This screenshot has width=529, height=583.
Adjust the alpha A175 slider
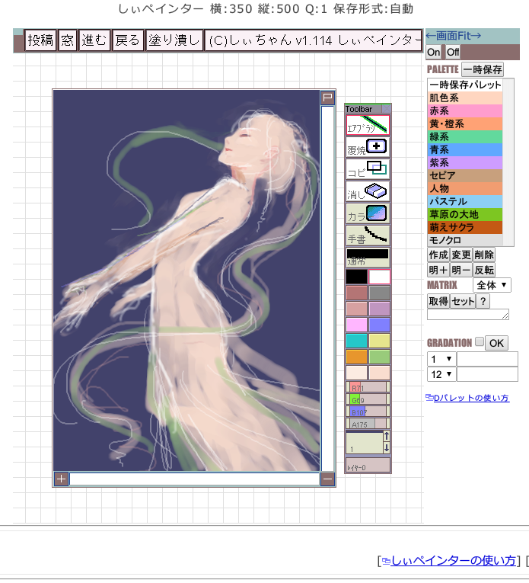point(368,424)
